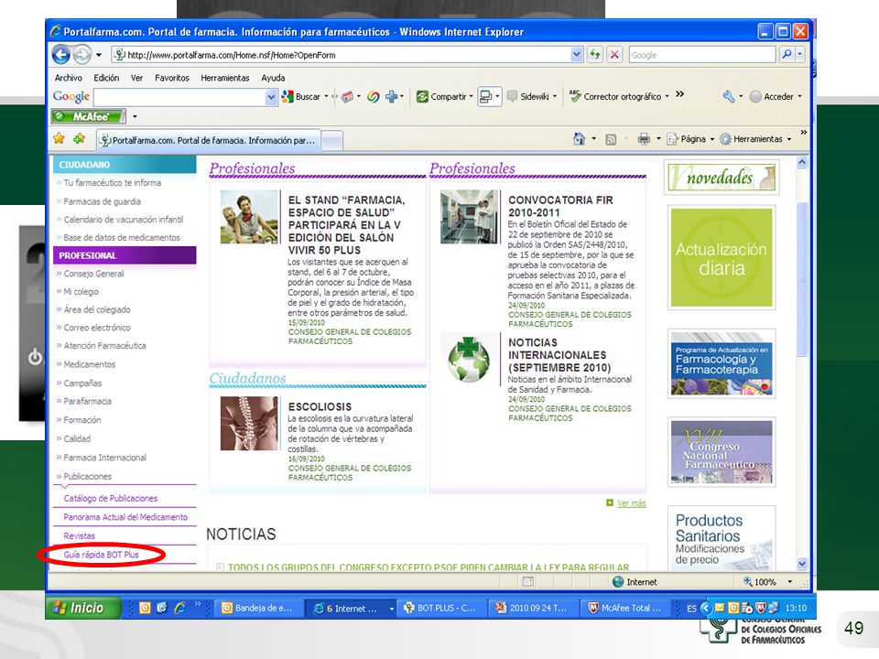
Task: Click the Farmacias de guardia link
Action: pos(102,201)
